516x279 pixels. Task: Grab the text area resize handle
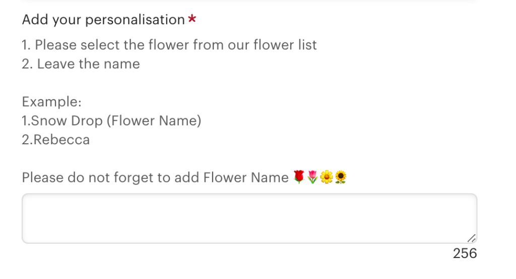pyautogui.click(x=471, y=238)
